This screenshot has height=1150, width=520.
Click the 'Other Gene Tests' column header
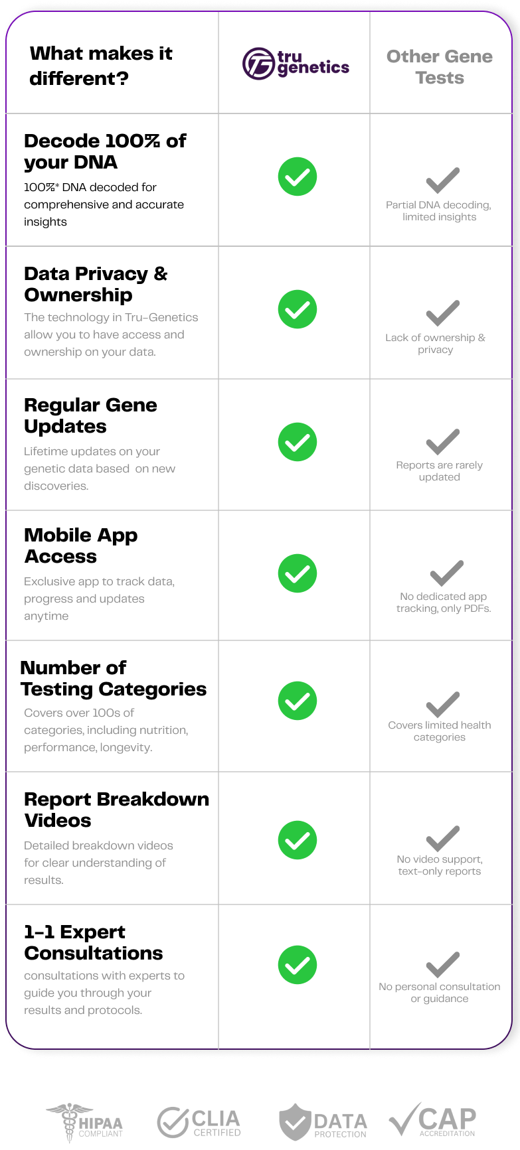440,67
